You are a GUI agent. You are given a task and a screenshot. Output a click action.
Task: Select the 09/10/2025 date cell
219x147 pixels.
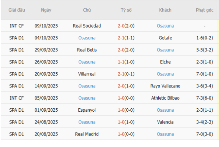tap(46, 26)
